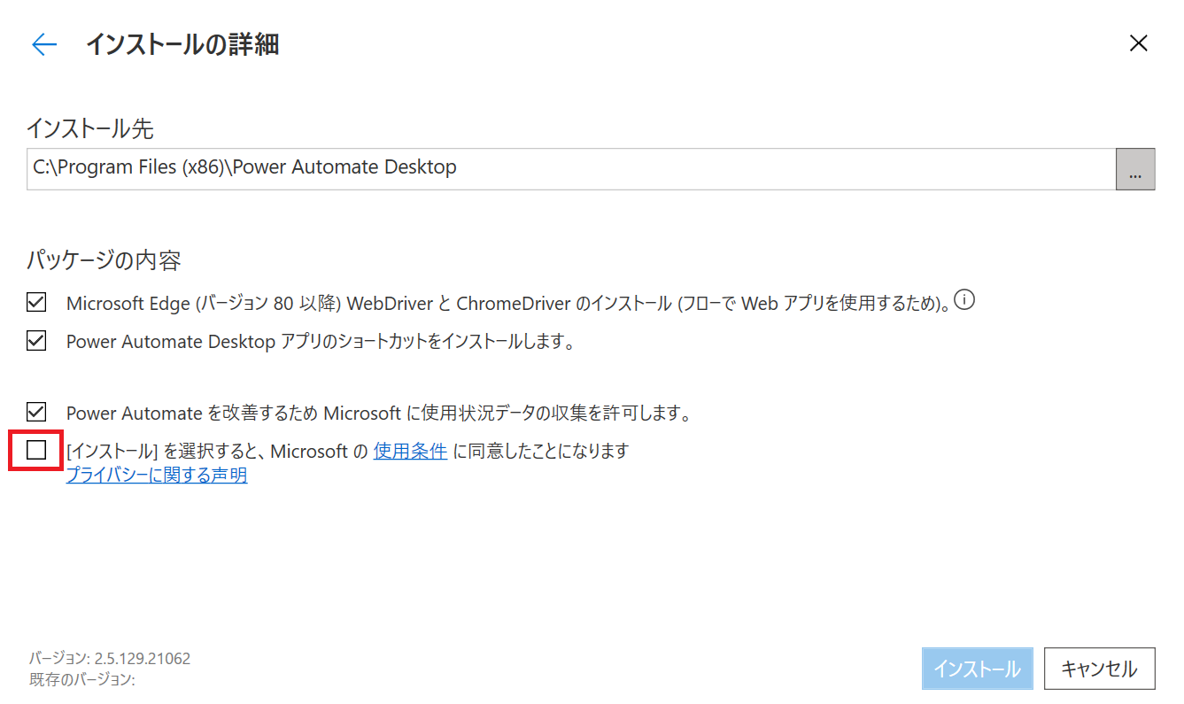Open the プライバシーに関する声明 link
The image size is (1184, 704).
pyautogui.click(x=157, y=476)
